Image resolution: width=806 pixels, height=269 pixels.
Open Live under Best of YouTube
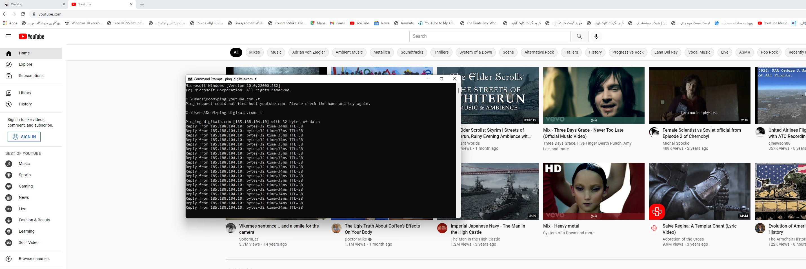pos(31,209)
